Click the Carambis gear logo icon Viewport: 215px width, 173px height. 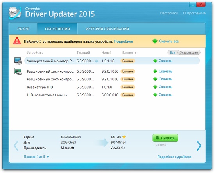coord(15,13)
